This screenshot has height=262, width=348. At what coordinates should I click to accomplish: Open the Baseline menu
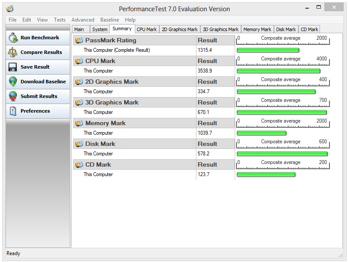110,20
